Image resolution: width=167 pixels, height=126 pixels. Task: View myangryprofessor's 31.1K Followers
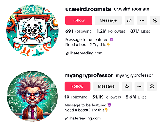(106, 97)
